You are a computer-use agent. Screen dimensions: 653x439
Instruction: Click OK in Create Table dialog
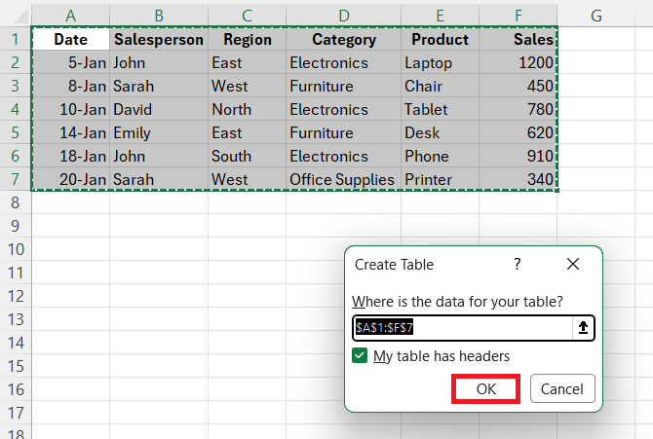[485, 388]
